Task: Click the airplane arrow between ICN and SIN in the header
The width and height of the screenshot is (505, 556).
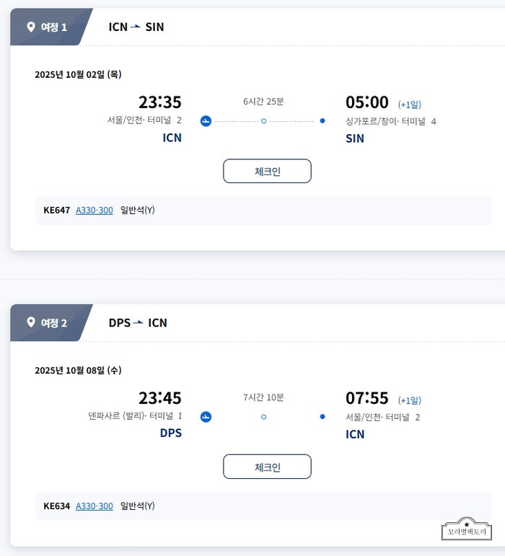Action: tap(136, 27)
